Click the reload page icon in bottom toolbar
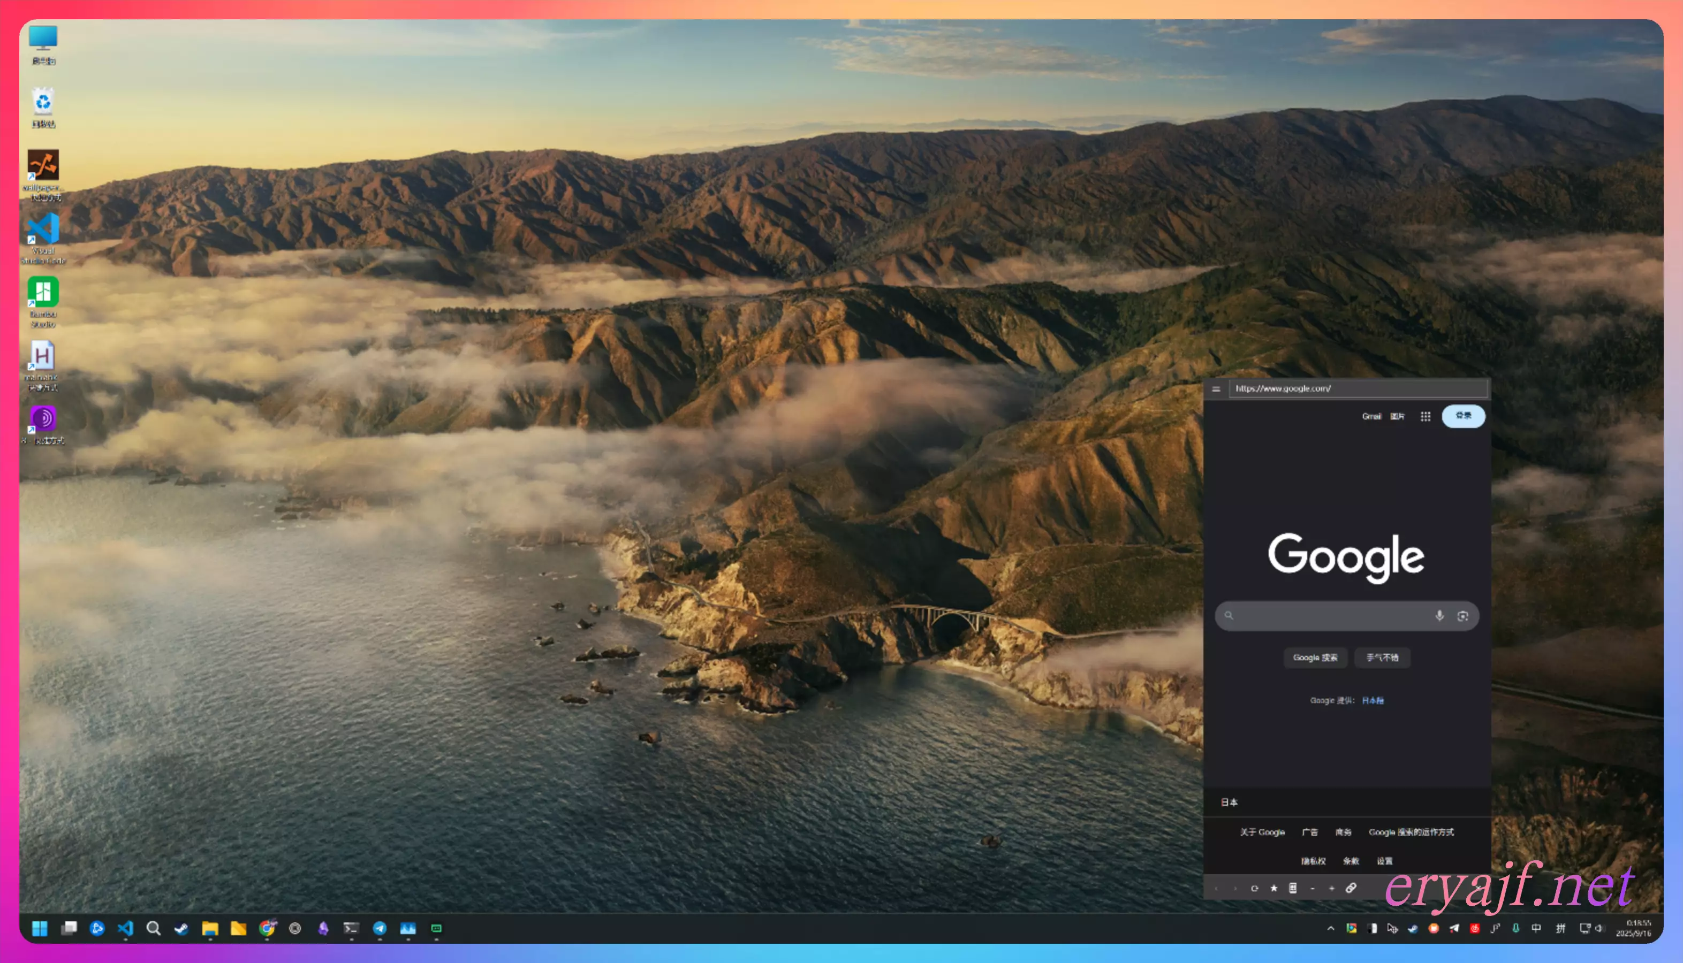The image size is (1683, 963). point(1254,888)
